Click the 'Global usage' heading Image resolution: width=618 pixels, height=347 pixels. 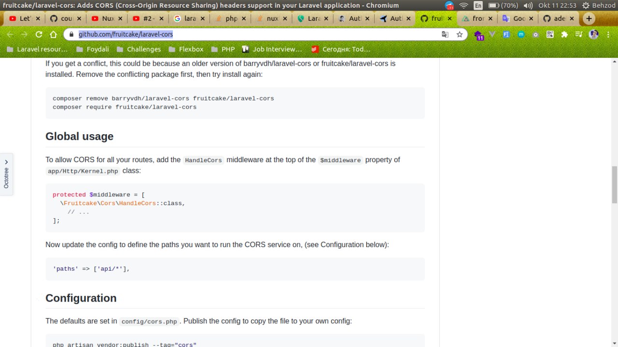point(79,137)
